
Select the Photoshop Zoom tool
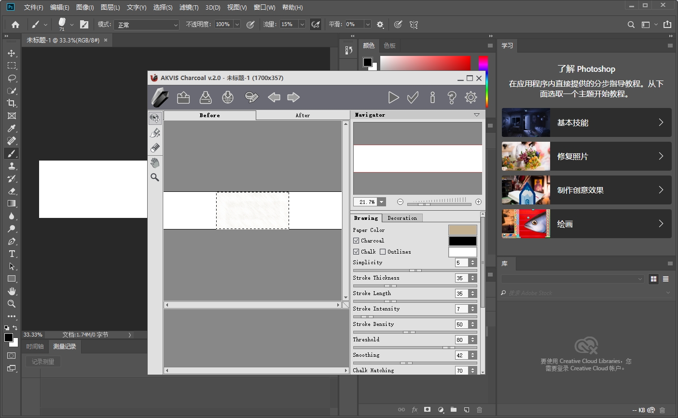point(12,304)
